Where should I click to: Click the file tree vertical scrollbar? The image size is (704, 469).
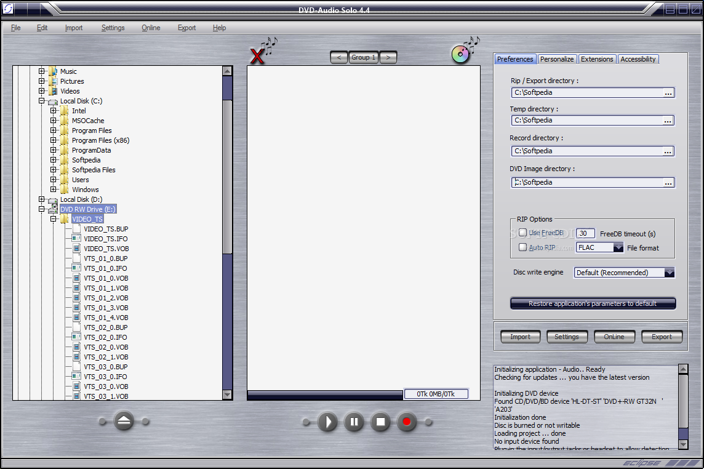[227, 233]
